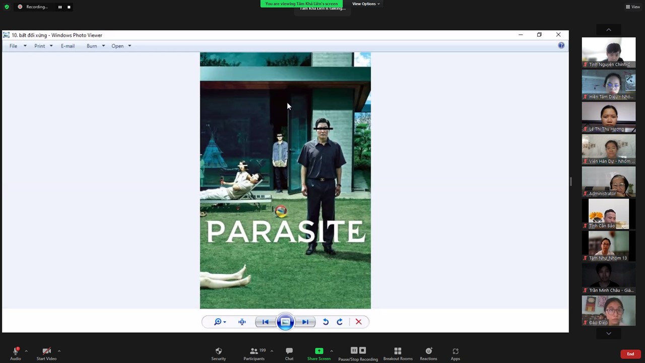The width and height of the screenshot is (645, 363).
Task: Fit the photo to actual size
Action: tap(242, 322)
